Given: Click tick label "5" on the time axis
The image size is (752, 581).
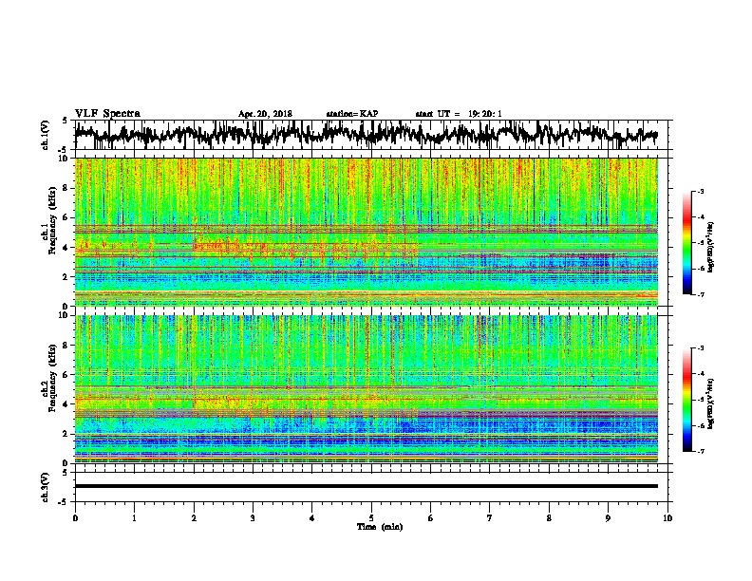Looking at the screenshot, I should [371, 518].
